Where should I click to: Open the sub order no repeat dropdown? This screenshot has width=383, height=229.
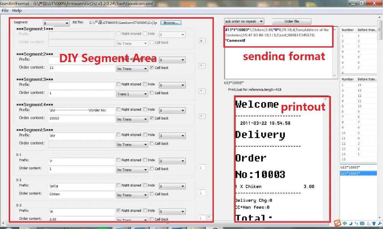(x=244, y=21)
